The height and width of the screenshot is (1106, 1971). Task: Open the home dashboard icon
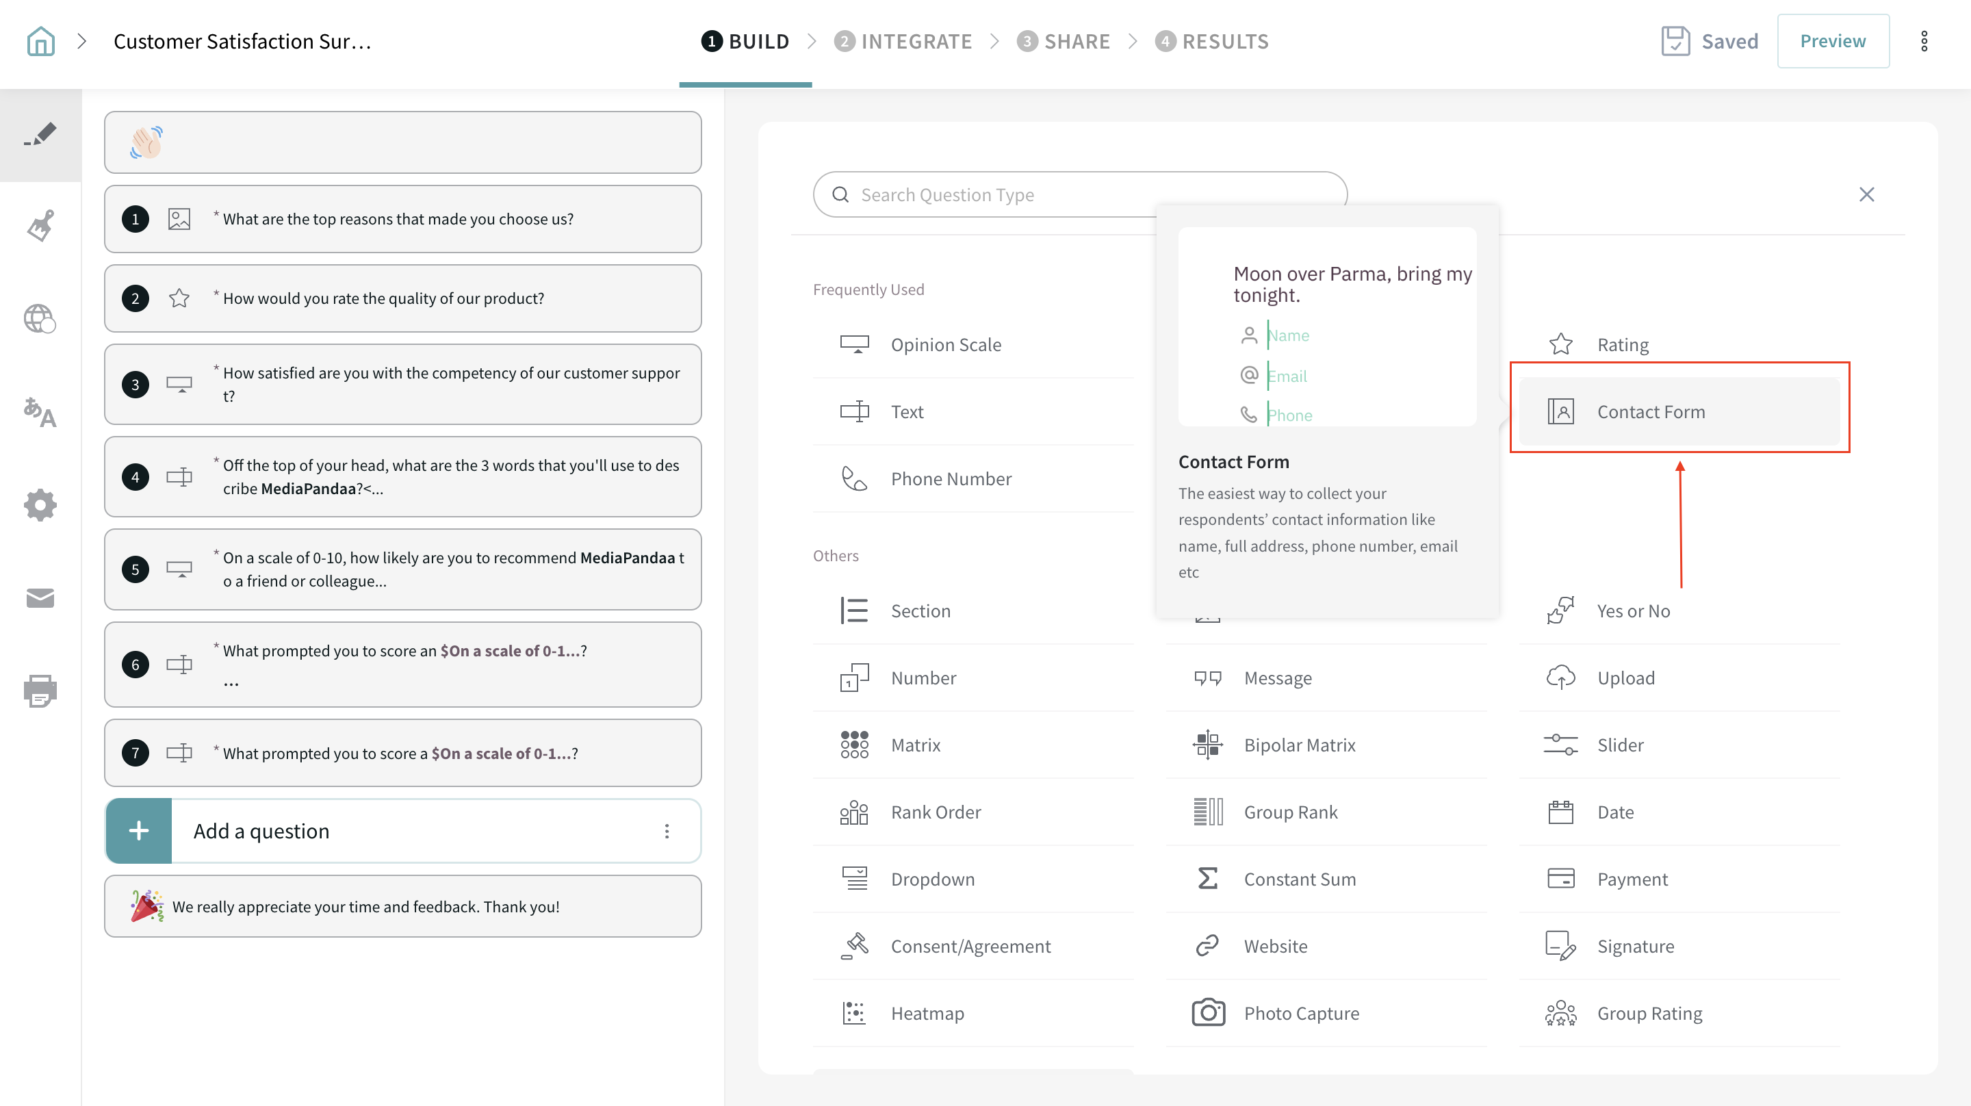40,41
